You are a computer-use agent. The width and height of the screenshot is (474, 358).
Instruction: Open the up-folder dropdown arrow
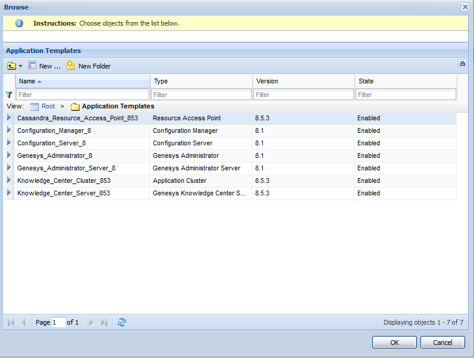click(21, 66)
